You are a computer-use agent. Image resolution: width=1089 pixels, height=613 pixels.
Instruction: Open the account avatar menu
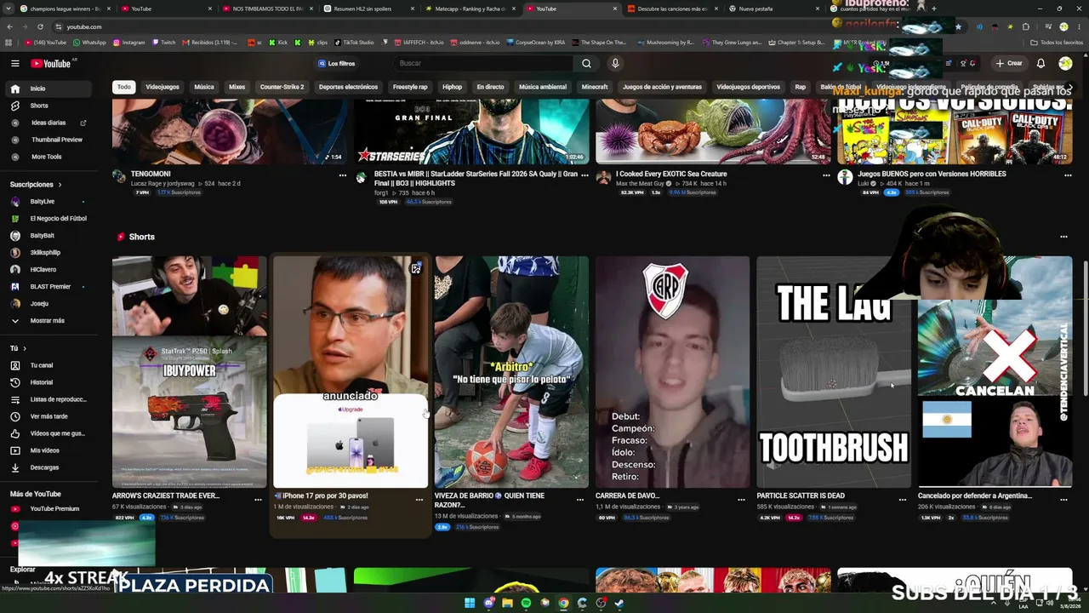[1065, 63]
